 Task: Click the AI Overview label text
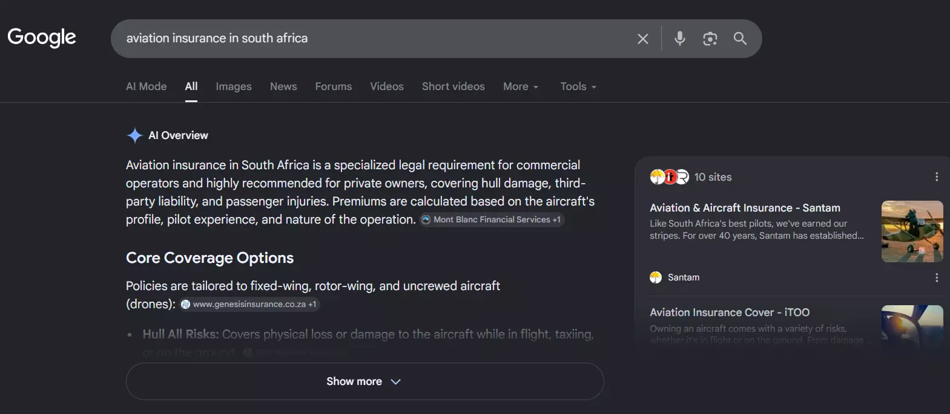[x=178, y=135]
